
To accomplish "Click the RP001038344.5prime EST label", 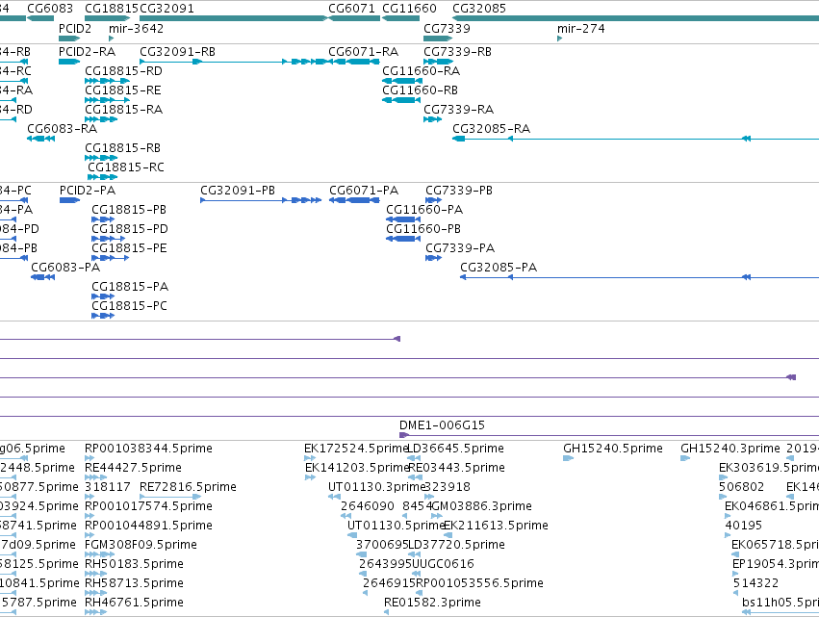I will [x=148, y=449].
